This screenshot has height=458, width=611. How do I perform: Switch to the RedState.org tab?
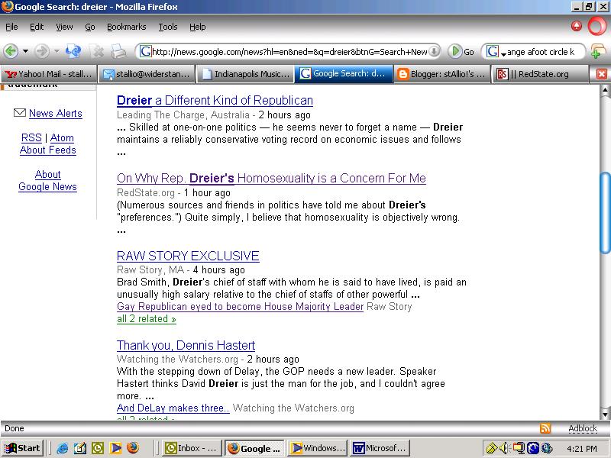click(540, 74)
